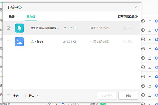Select the 文字.jpeg file name
Viewport: 158px width, 105px height.
pos(37,42)
